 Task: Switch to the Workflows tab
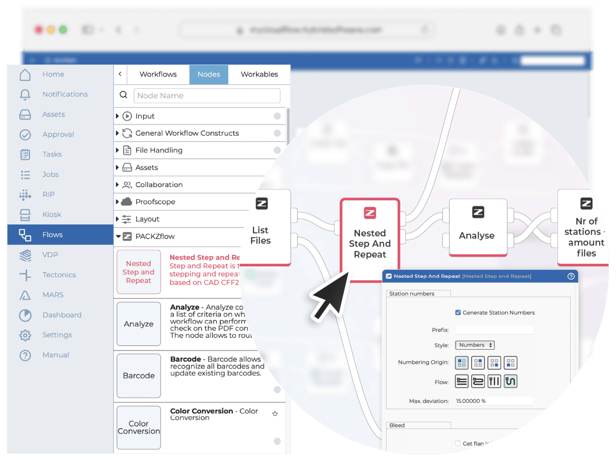tap(158, 74)
